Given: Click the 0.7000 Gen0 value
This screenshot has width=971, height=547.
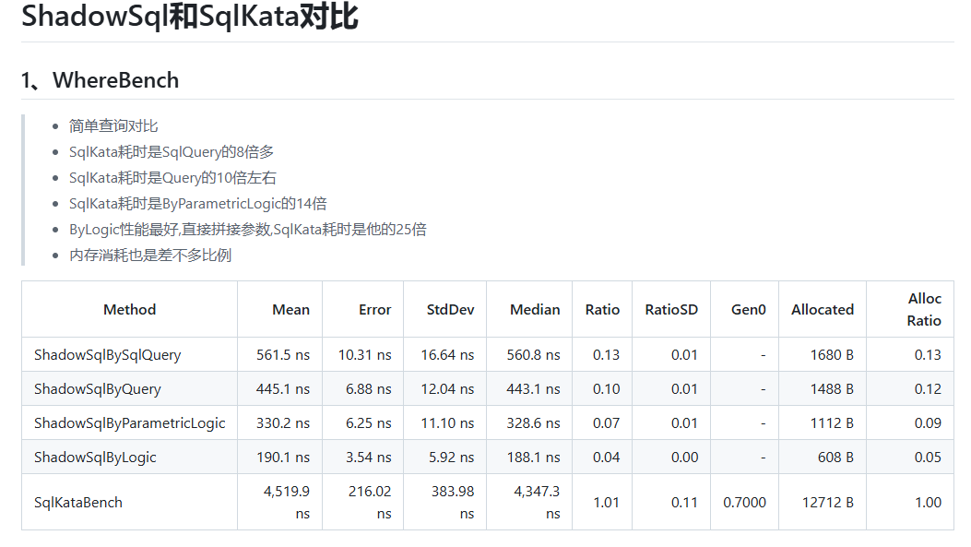Looking at the screenshot, I should coord(745,503).
